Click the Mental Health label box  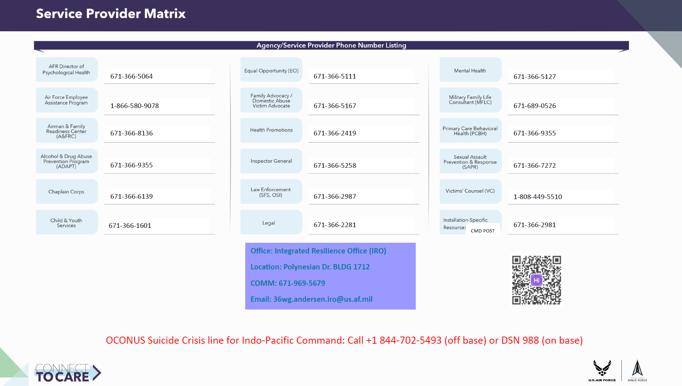(470, 70)
